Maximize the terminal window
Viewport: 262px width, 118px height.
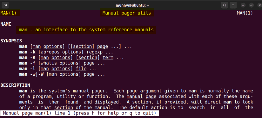(x=251, y=5)
